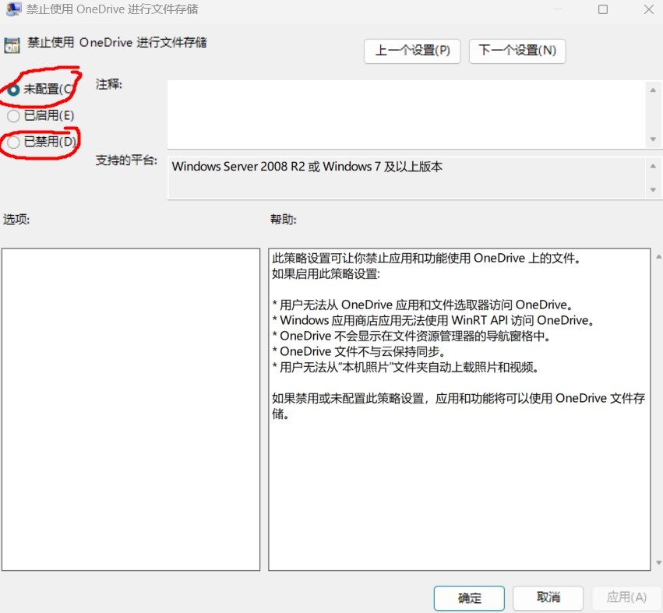Click the help line about 本机照片 automatic upload
Screen dimensions: 663x613
[x=405, y=368]
